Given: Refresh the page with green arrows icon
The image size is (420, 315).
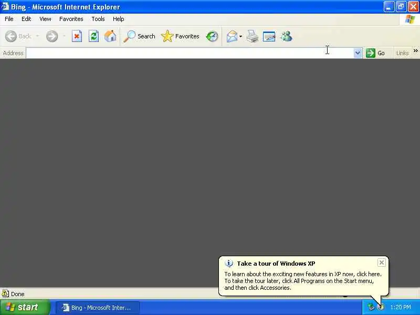Looking at the screenshot, I should (94, 36).
